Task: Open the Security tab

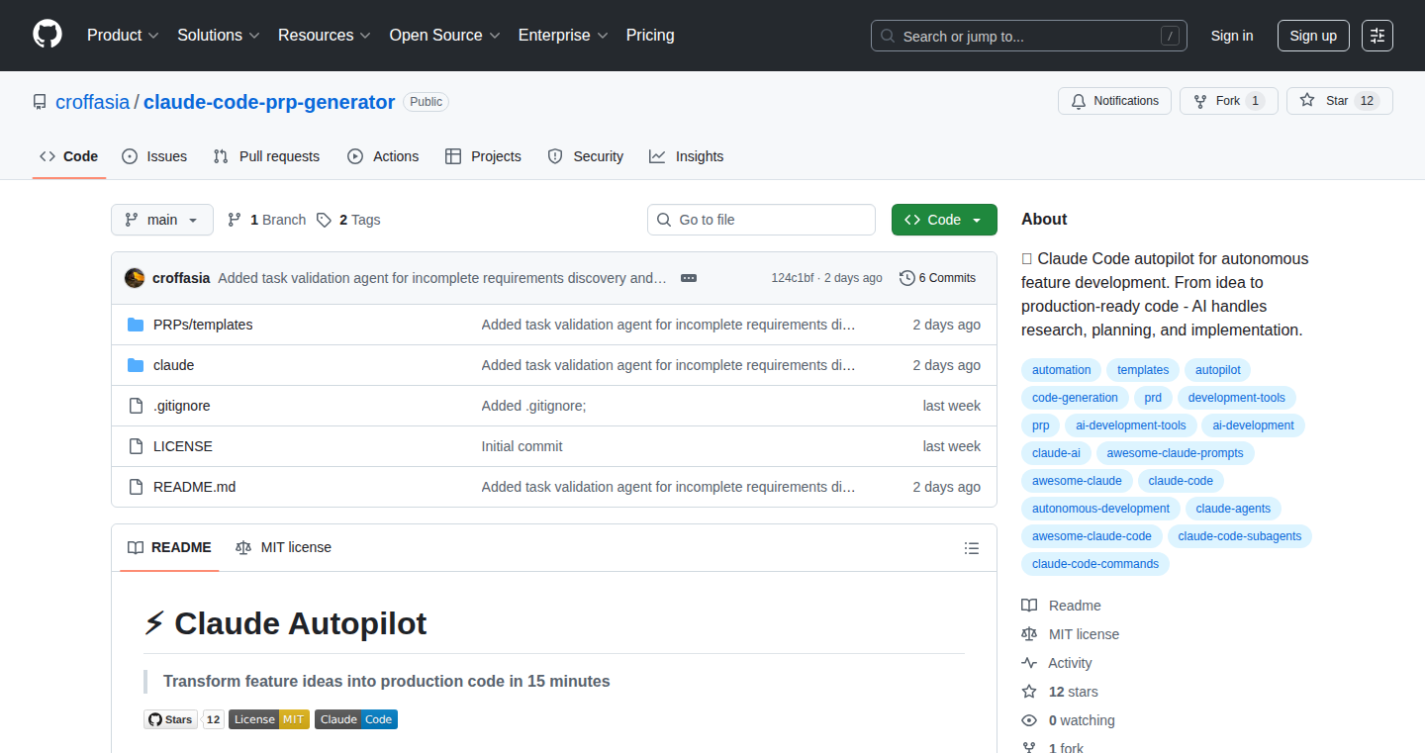Action: (586, 156)
